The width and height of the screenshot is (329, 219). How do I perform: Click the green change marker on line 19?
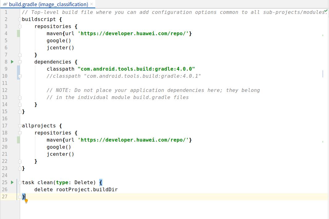[x=19, y=140]
